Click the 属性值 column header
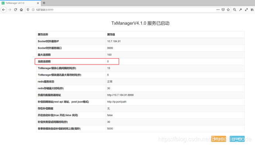This screenshot has height=146, width=255. point(111,34)
